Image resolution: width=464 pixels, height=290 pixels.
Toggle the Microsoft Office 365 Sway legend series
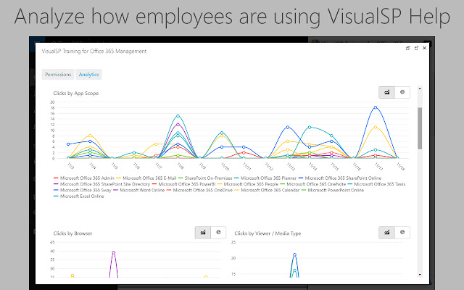point(82,190)
